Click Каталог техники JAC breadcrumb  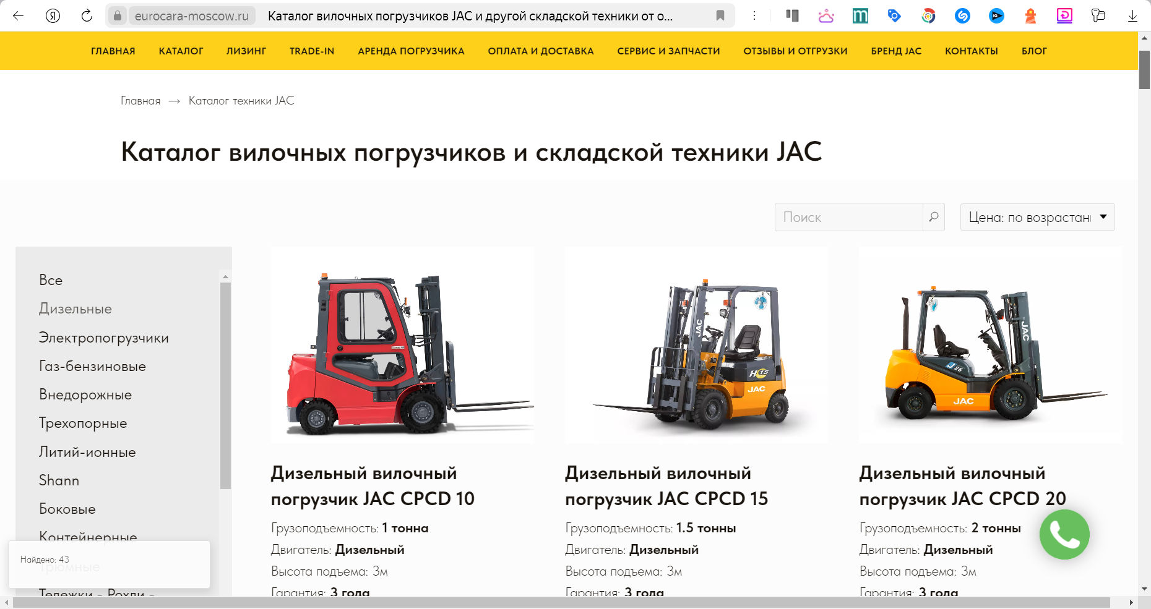point(241,101)
